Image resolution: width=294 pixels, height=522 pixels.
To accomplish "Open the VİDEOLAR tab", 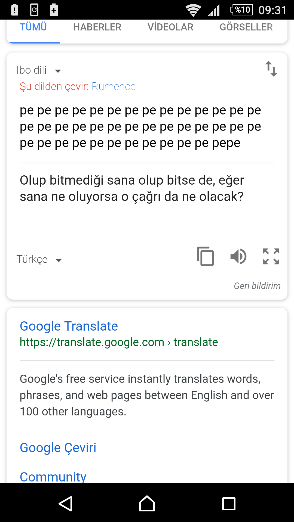I will point(170,27).
